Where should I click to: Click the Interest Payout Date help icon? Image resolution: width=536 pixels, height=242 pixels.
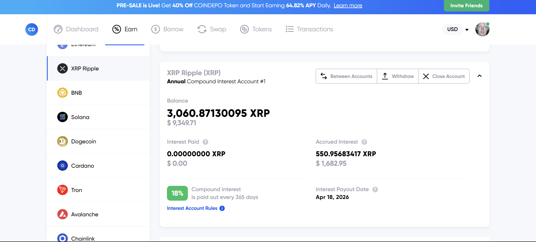coord(375,189)
